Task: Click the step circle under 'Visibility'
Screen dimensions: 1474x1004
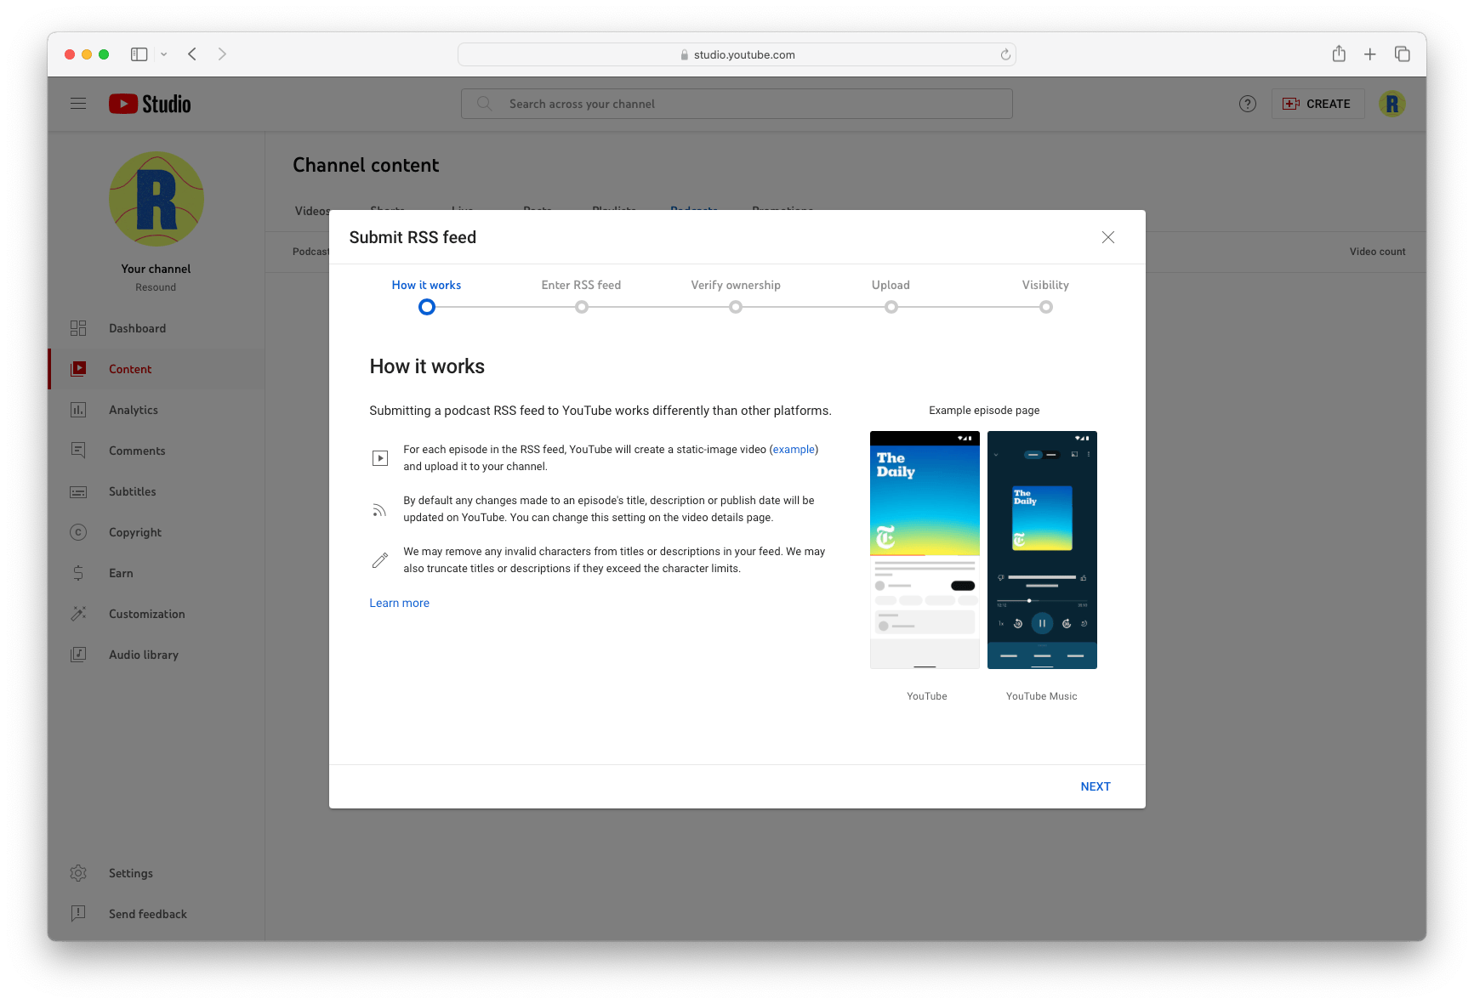Action: (1046, 307)
